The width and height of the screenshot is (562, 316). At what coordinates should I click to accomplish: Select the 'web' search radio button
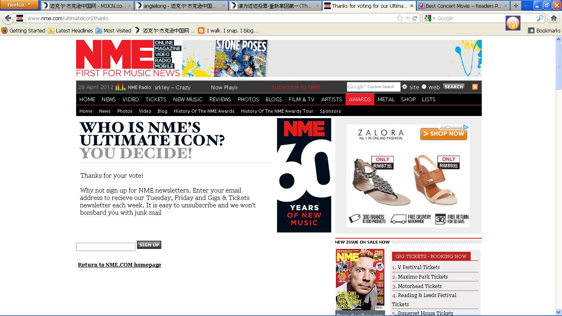424,87
